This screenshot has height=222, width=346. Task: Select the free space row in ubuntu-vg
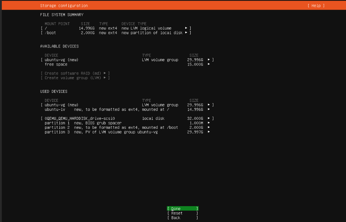(x=127, y=64)
